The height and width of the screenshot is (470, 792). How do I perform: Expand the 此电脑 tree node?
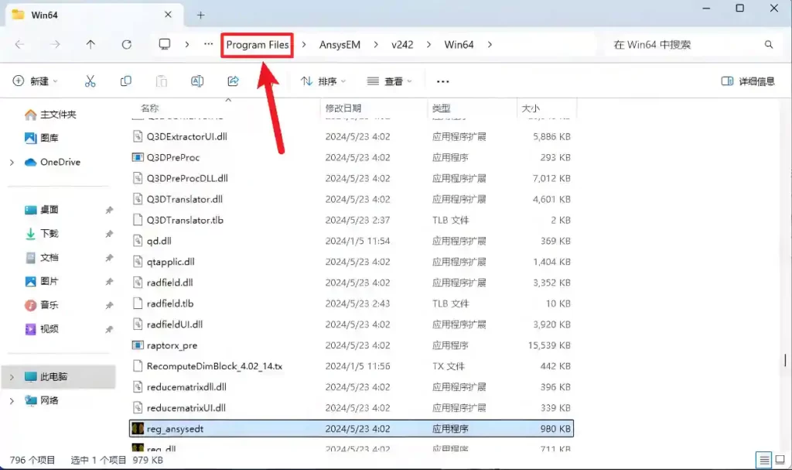pyautogui.click(x=12, y=377)
